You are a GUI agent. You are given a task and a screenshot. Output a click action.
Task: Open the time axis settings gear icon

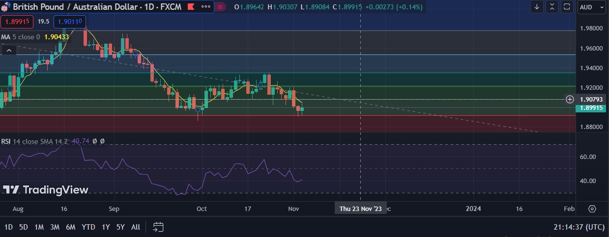(592, 209)
